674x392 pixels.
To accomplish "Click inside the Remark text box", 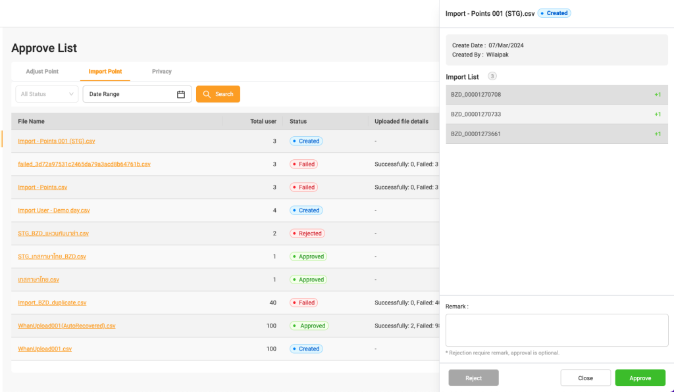I will tap(557, 330).
